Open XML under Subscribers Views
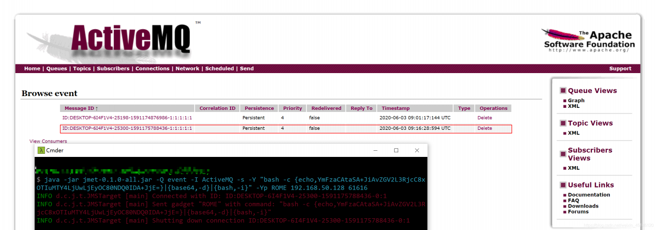This screenshot has height=230, width=656. coord(573,168)
